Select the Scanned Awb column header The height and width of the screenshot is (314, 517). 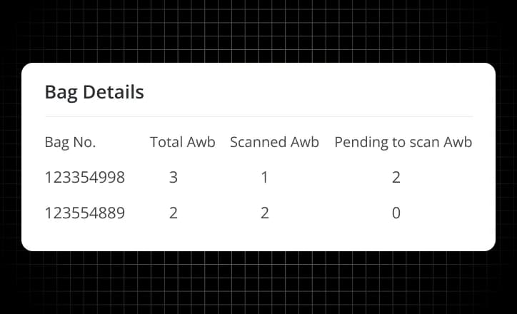[274, 142]
